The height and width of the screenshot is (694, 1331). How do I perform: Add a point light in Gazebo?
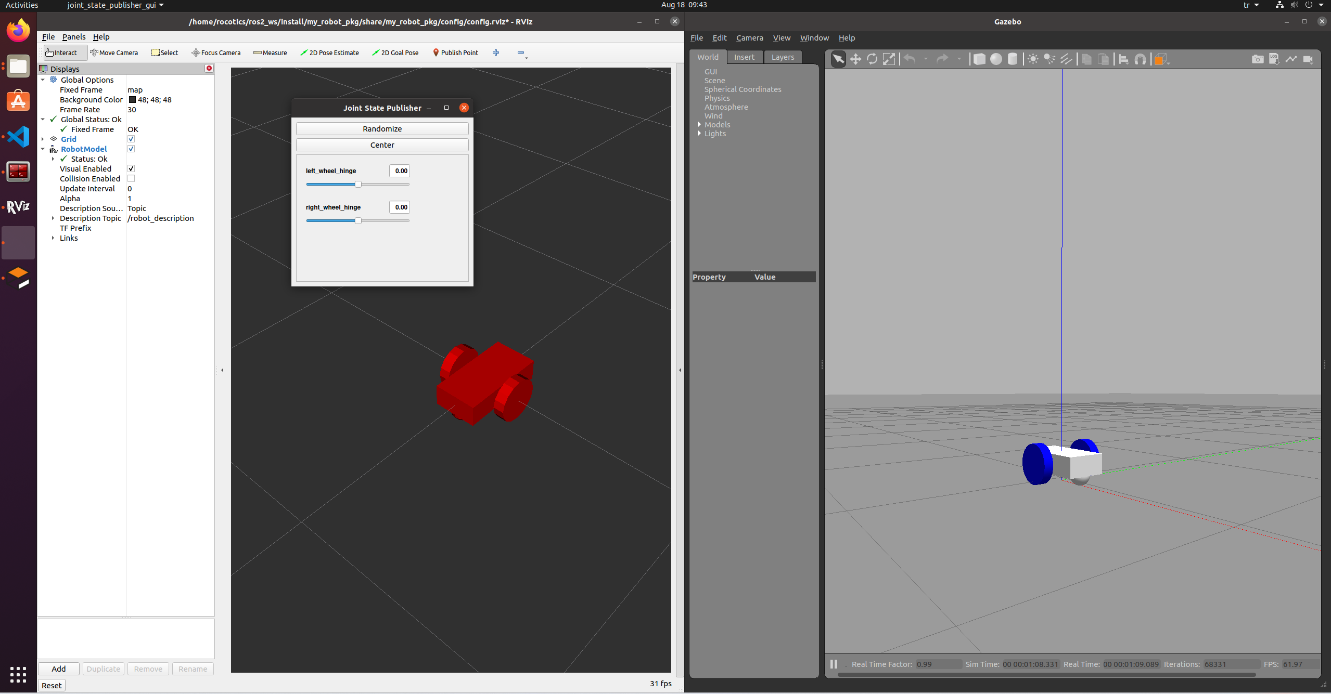point(1033,59)
